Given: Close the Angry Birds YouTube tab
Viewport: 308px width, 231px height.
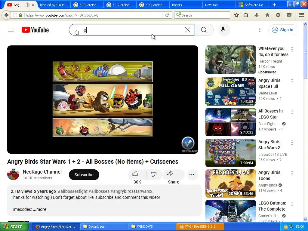Looking at the screenshot, I should (33, 5).
